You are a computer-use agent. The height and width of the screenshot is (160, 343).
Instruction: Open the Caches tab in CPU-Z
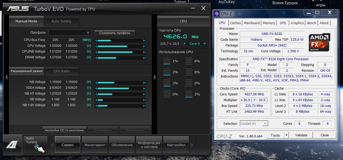(235, 23)
